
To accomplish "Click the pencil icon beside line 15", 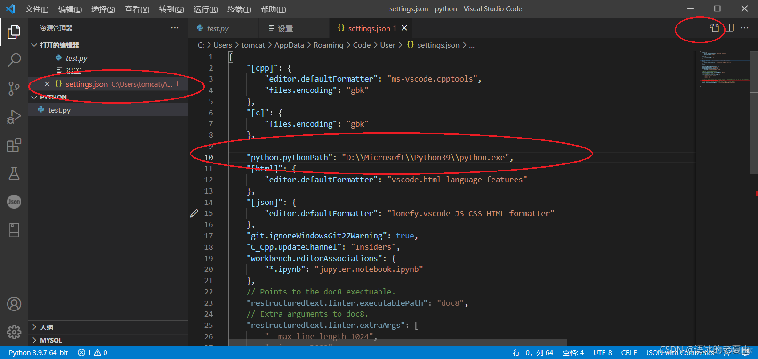I will click(194, 213).
